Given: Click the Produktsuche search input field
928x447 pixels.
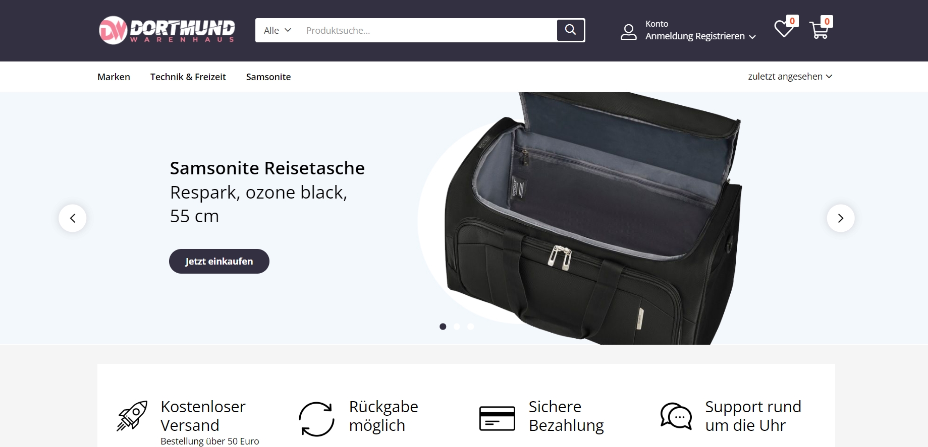Looking at the screenshot, I should tap(427, 30).
